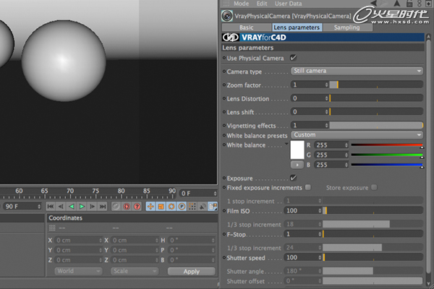Uncheck Use Physical Camera checkbox

click(x=293, y=57)
